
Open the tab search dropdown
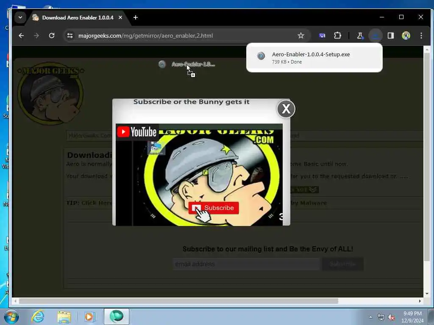(x=20, y=17)
